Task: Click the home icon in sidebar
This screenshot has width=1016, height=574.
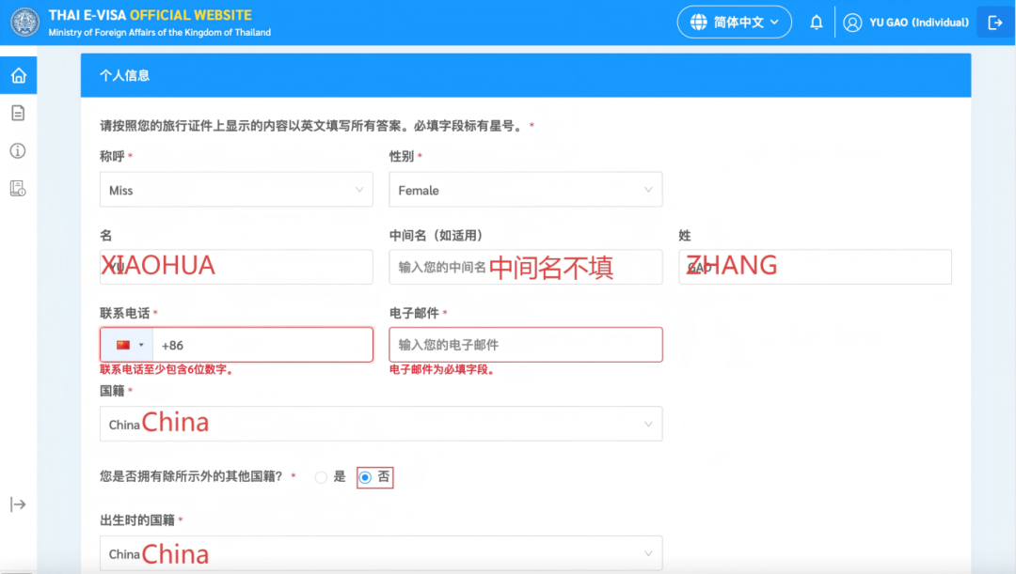Action: [x=18, y=75]
